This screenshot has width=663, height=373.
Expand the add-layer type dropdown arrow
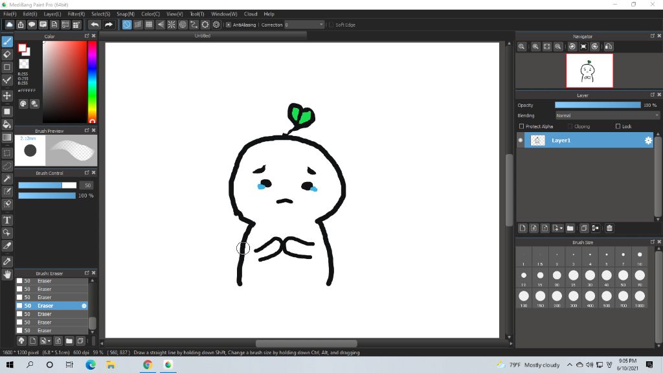click(561, 228)
